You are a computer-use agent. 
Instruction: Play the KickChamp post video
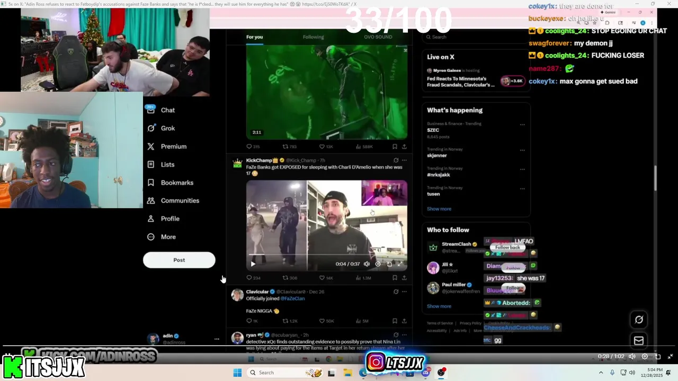point(253,264)
